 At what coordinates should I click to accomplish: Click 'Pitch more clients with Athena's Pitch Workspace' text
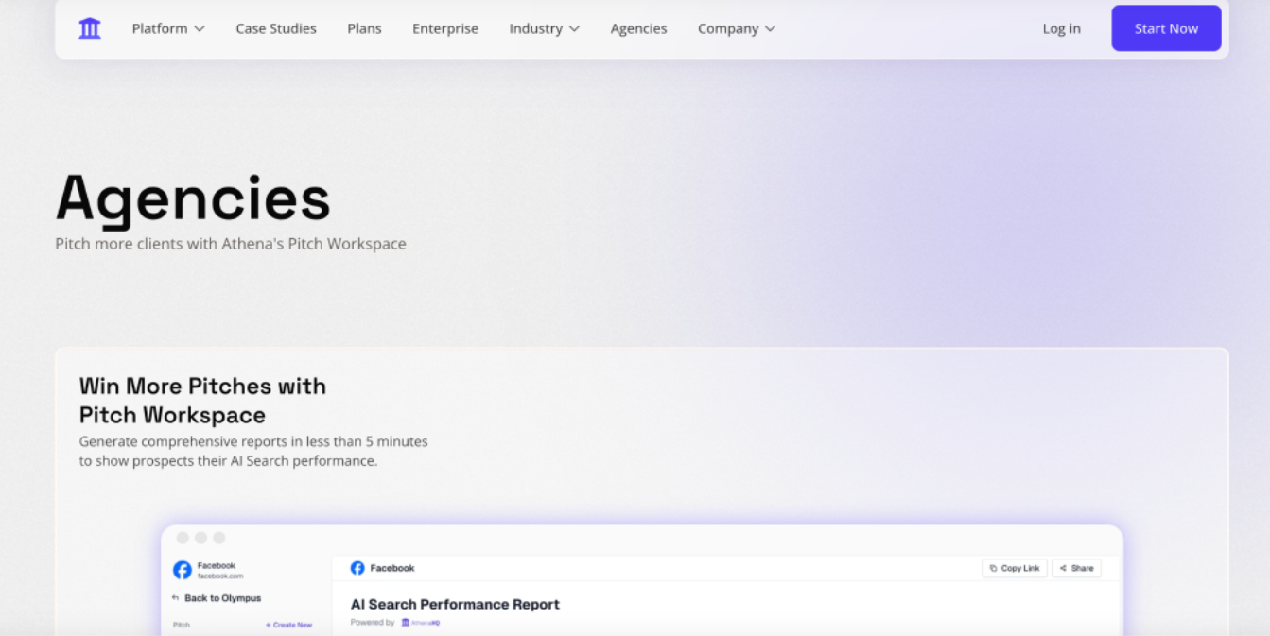click(231, 244)
